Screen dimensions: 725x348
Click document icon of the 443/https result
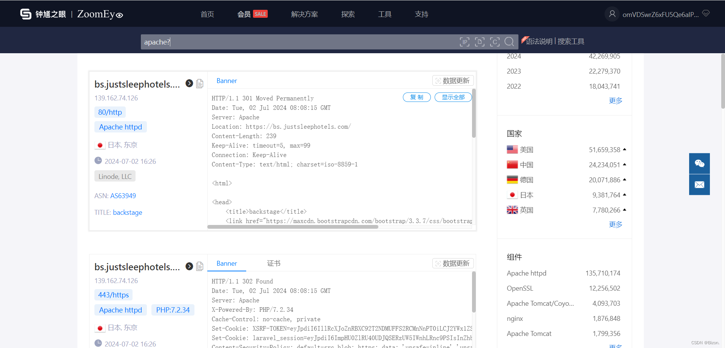coord(200,266)
